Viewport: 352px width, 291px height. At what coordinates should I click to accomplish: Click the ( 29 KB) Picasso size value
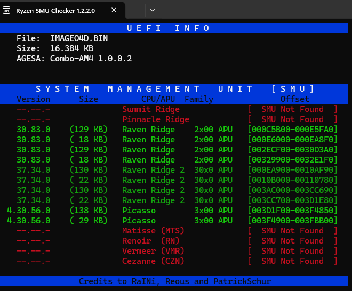pos(89,221)
